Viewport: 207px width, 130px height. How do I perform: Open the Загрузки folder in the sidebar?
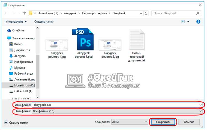click(x=20, y=56)
